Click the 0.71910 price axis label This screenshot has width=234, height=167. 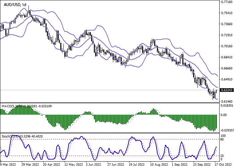(227, 35)
